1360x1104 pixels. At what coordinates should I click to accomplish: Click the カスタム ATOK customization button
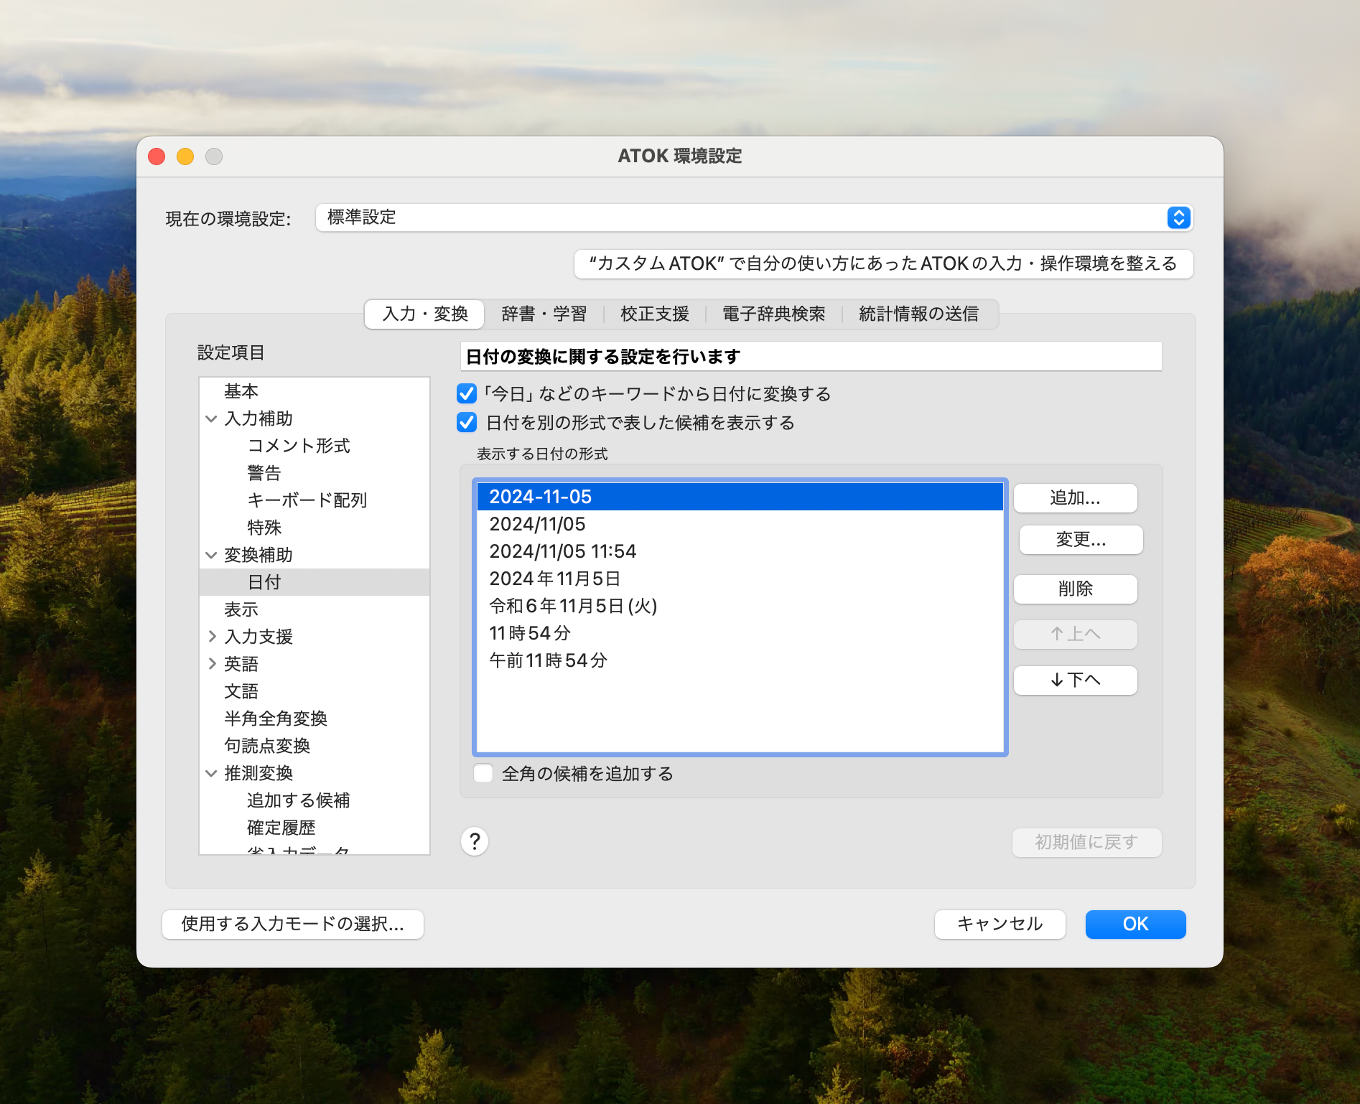click(883, 263)
